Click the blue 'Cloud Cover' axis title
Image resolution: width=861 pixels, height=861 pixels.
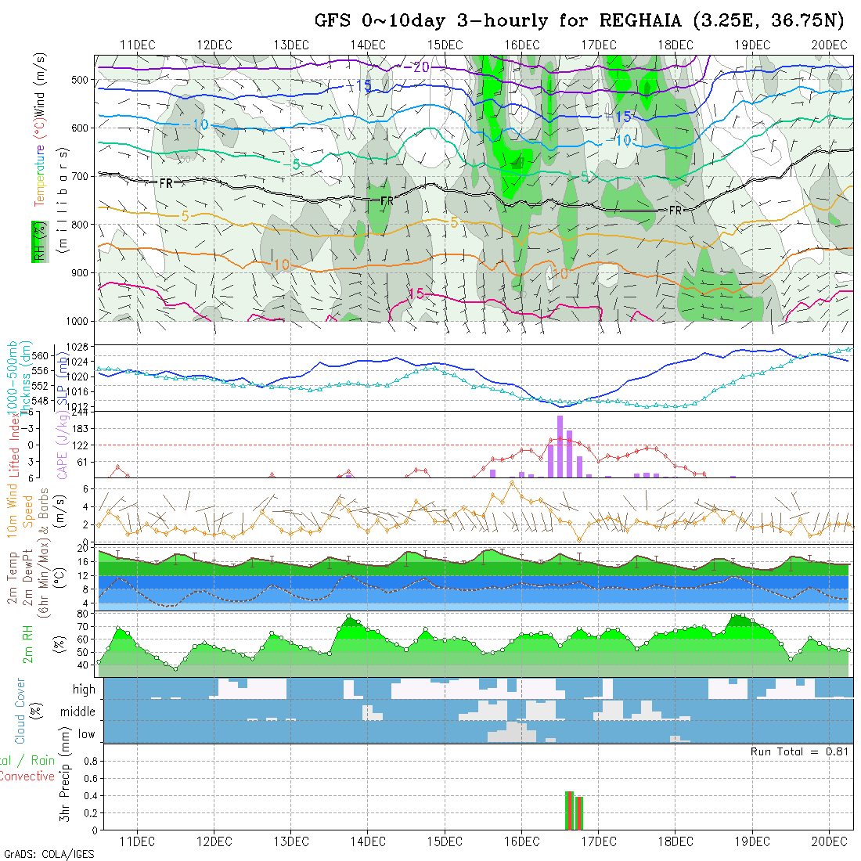pos(20,711)
